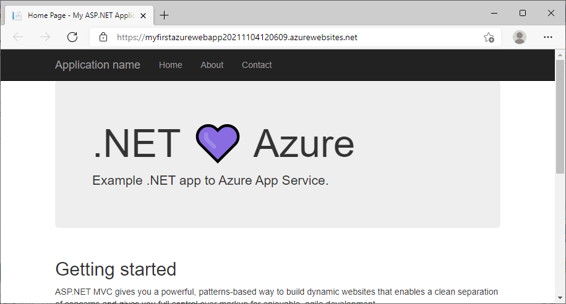Maximize the browser window
Screen dimensions: 566x304
[x=523, y=13]
